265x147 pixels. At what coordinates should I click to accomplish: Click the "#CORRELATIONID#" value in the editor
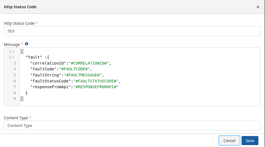coord(89,63)
